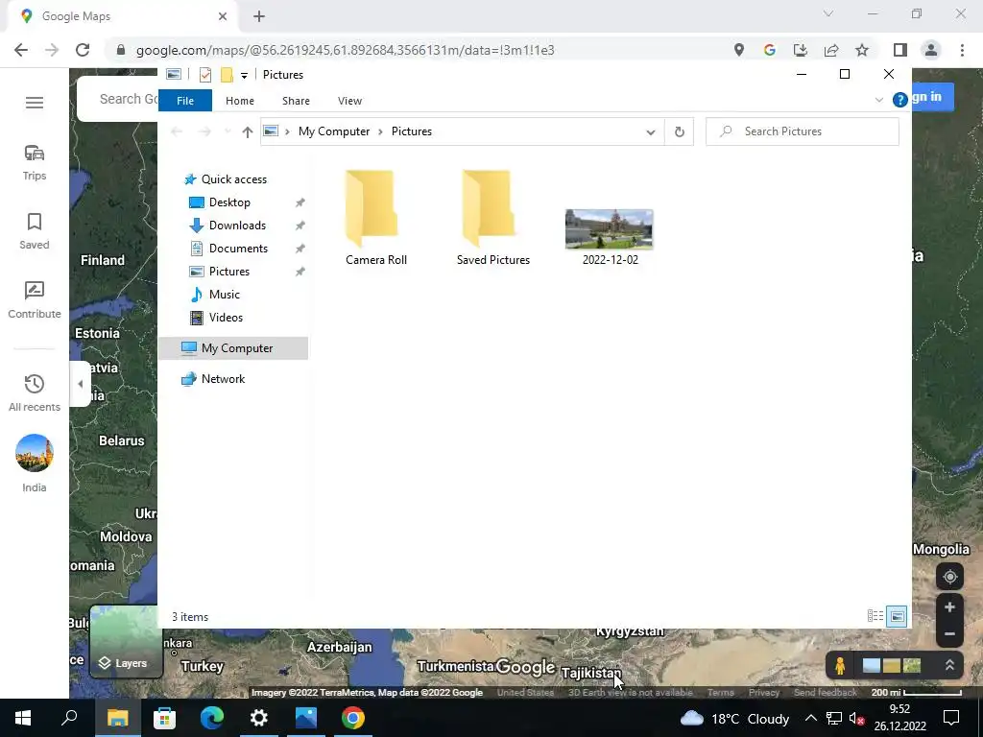Toggle Layers map type button
This screenshot has width=983, height=737.
(x=126, y=642)
